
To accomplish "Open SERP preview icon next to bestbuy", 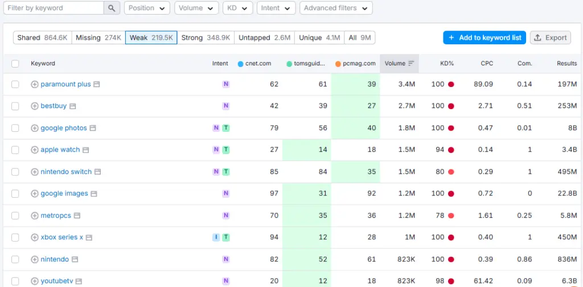I will 73,106.
